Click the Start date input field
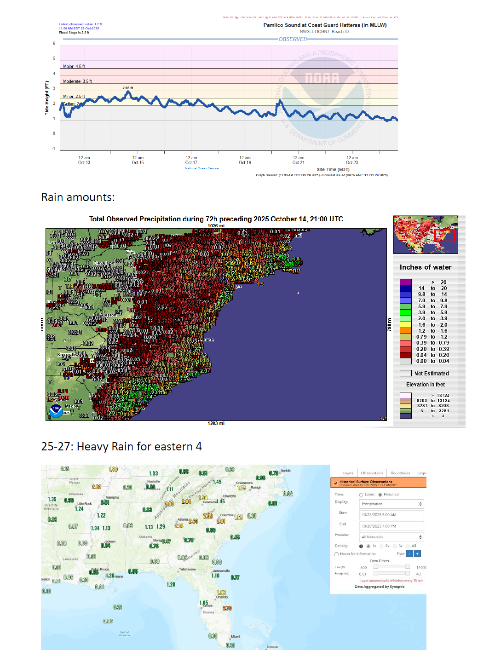 pos(391,515)
